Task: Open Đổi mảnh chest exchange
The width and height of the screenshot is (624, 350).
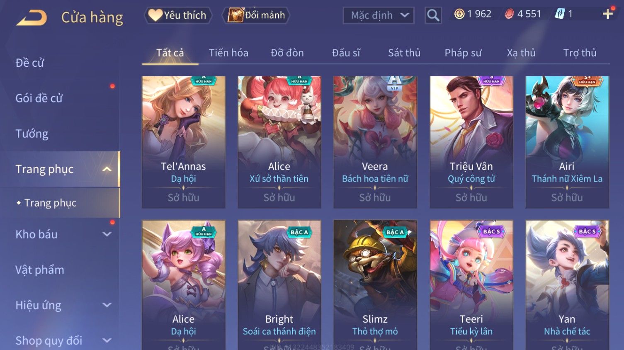Action: 257,15
